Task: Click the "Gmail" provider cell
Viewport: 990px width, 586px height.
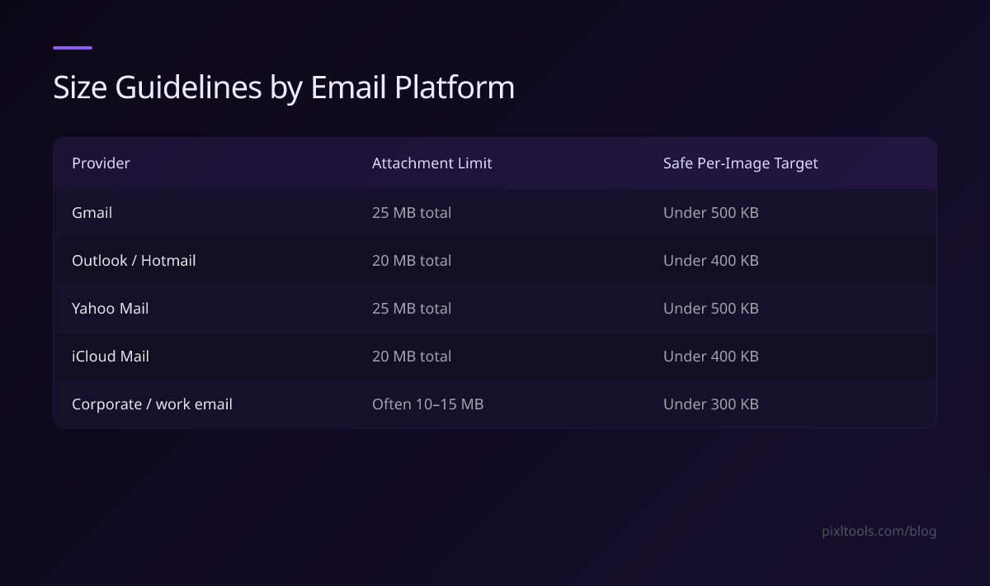Action: (92, 213)
